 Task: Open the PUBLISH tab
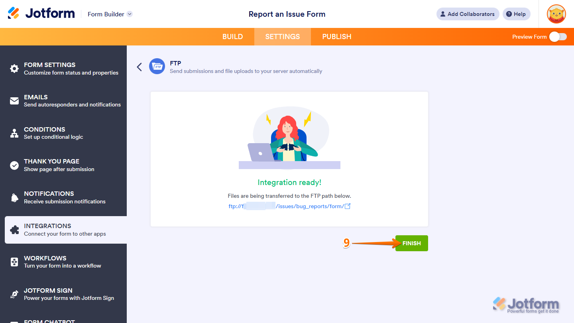pos(336,36)
